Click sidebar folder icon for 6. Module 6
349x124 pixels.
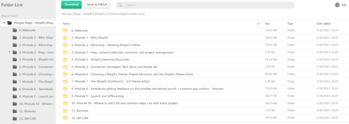tap(15, 74)
